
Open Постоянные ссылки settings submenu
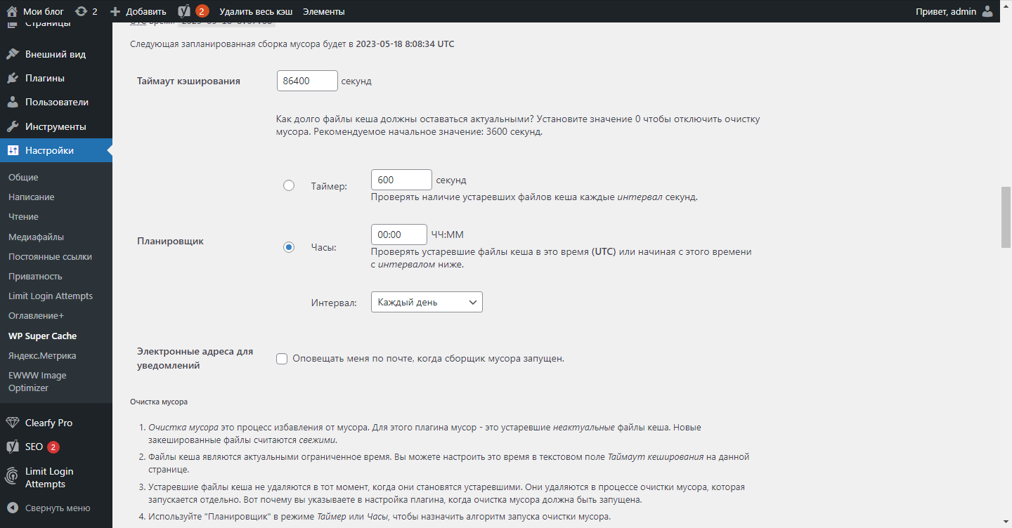click(x=50, y=257)
